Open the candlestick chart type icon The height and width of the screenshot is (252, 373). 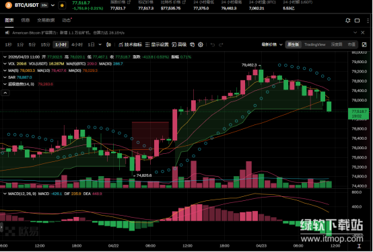(x=108, y=44)
